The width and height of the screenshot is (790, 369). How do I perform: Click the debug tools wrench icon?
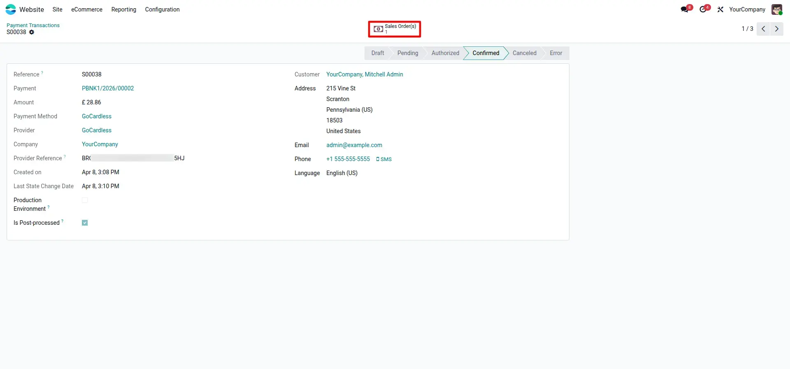[720, 9]
